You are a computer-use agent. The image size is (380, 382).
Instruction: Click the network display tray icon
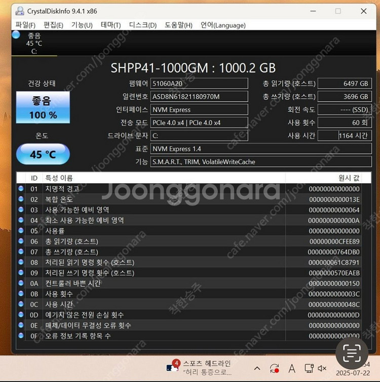[309, 368]
